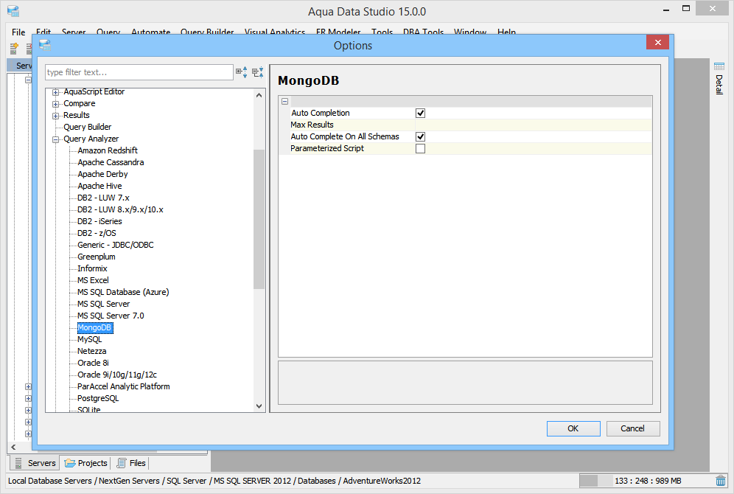This screenshot has height=494, width=734.
Task: Select Query Builder in options tree
Action: pos(88,127)
